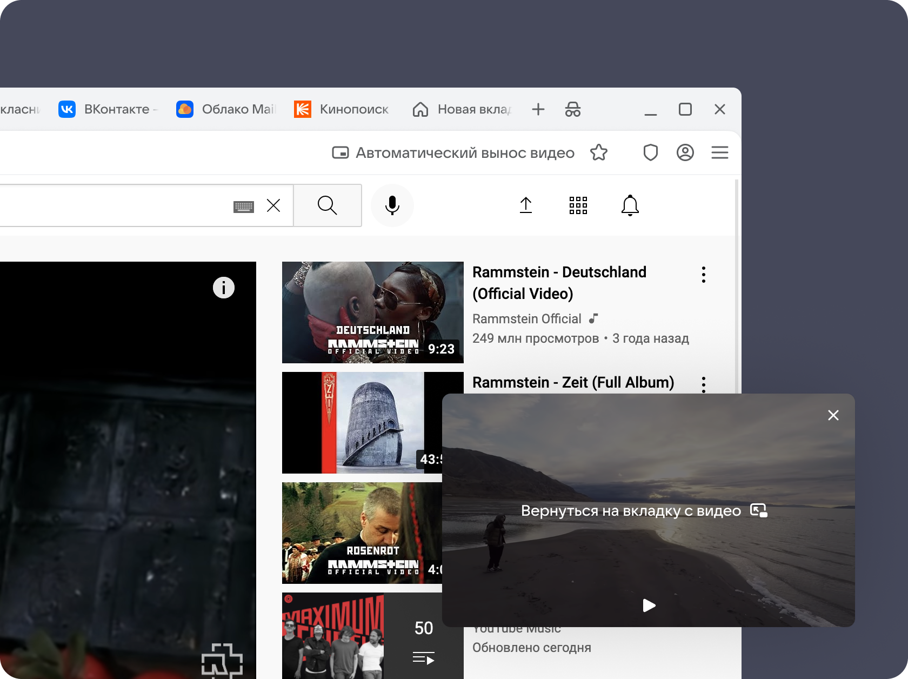Open options menu for Zeit Full Album
Viewport: 908px width, 679px height.
[x=704, y=384]
